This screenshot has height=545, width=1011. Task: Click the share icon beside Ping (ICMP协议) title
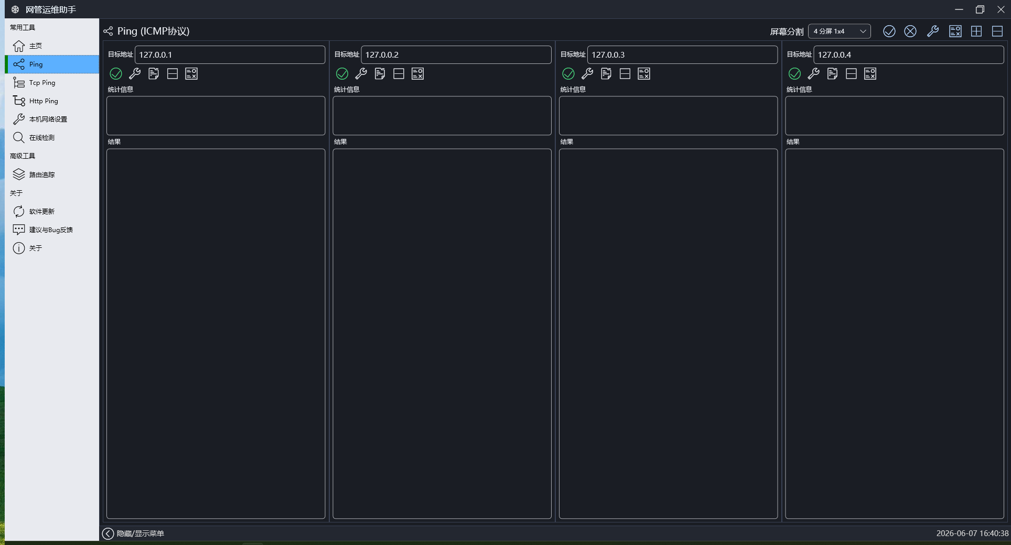click(109, 31)
